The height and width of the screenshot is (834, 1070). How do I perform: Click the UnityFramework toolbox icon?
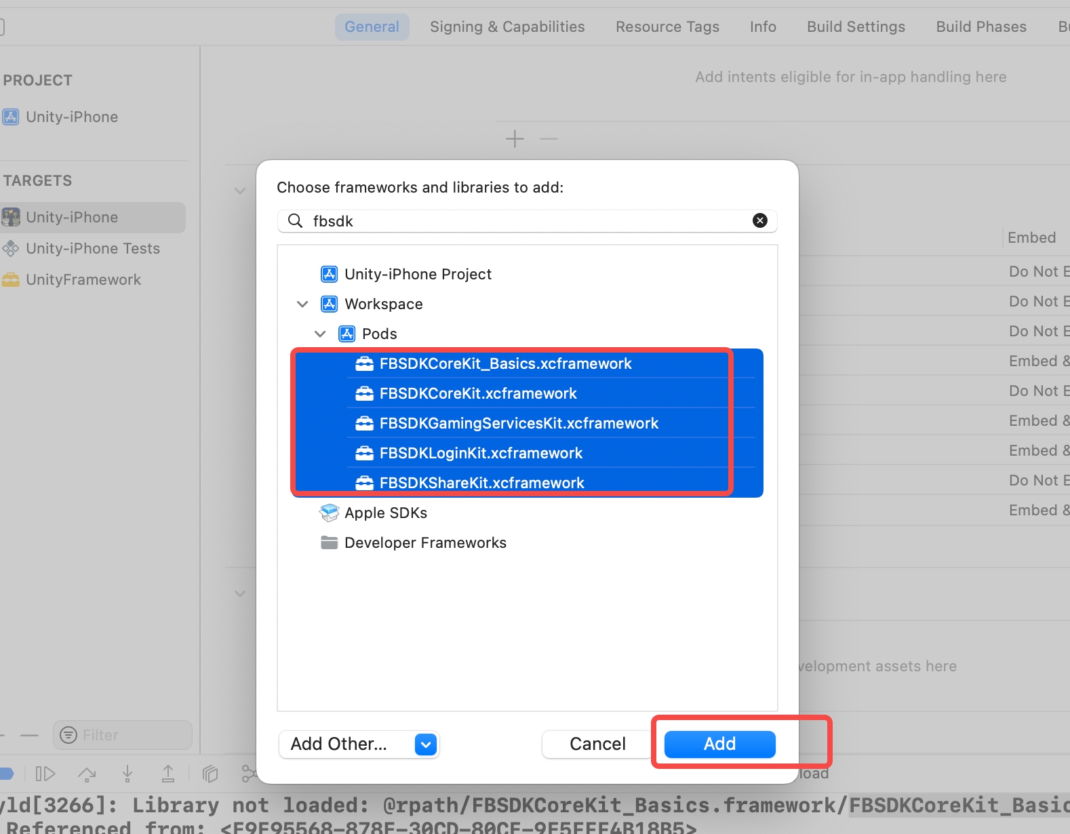click(11, 279)
